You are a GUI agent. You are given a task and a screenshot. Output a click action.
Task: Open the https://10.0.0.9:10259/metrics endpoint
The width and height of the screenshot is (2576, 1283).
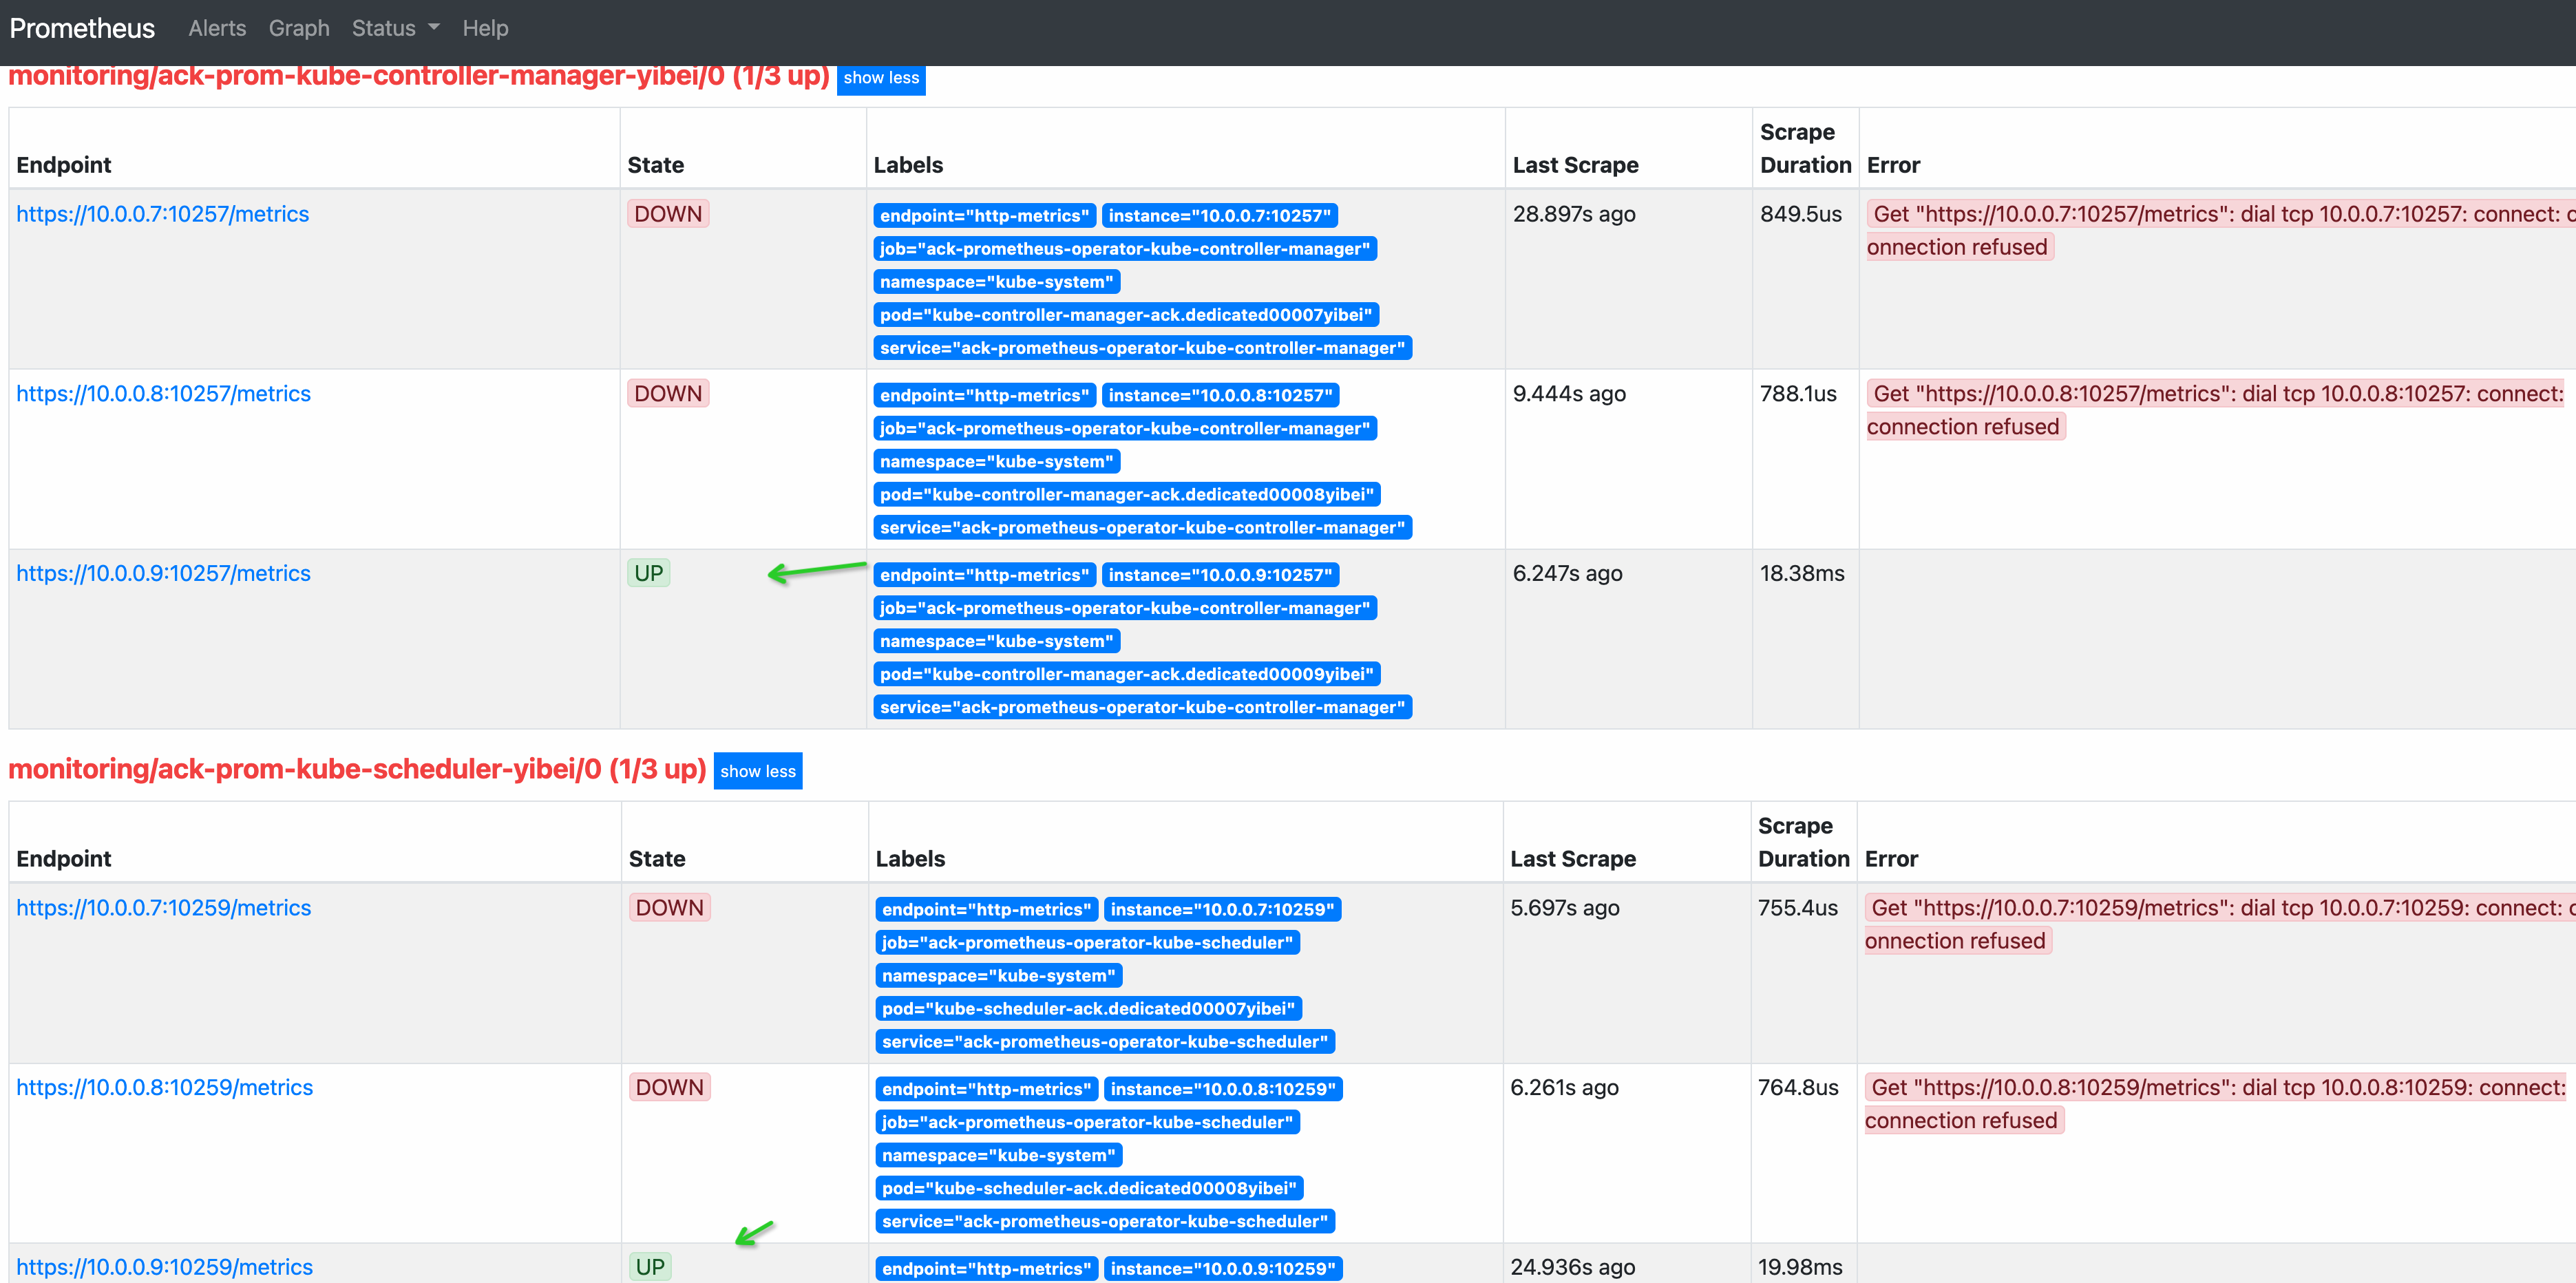(x=164, y=1267)
